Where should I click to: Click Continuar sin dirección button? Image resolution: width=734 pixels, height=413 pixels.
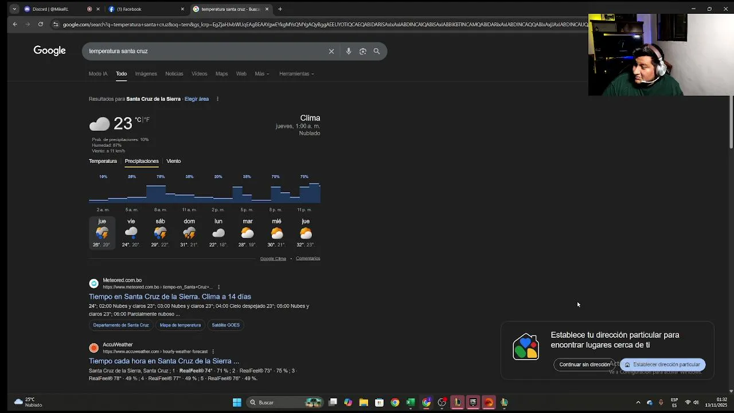[585, 364]
